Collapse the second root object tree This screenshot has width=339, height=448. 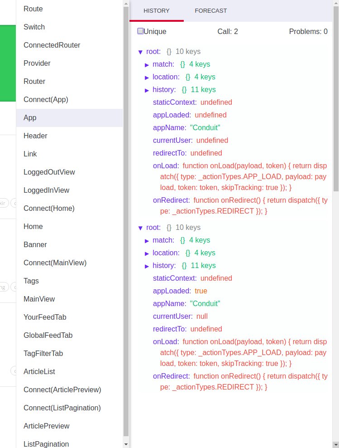click(x=140, y=228)
